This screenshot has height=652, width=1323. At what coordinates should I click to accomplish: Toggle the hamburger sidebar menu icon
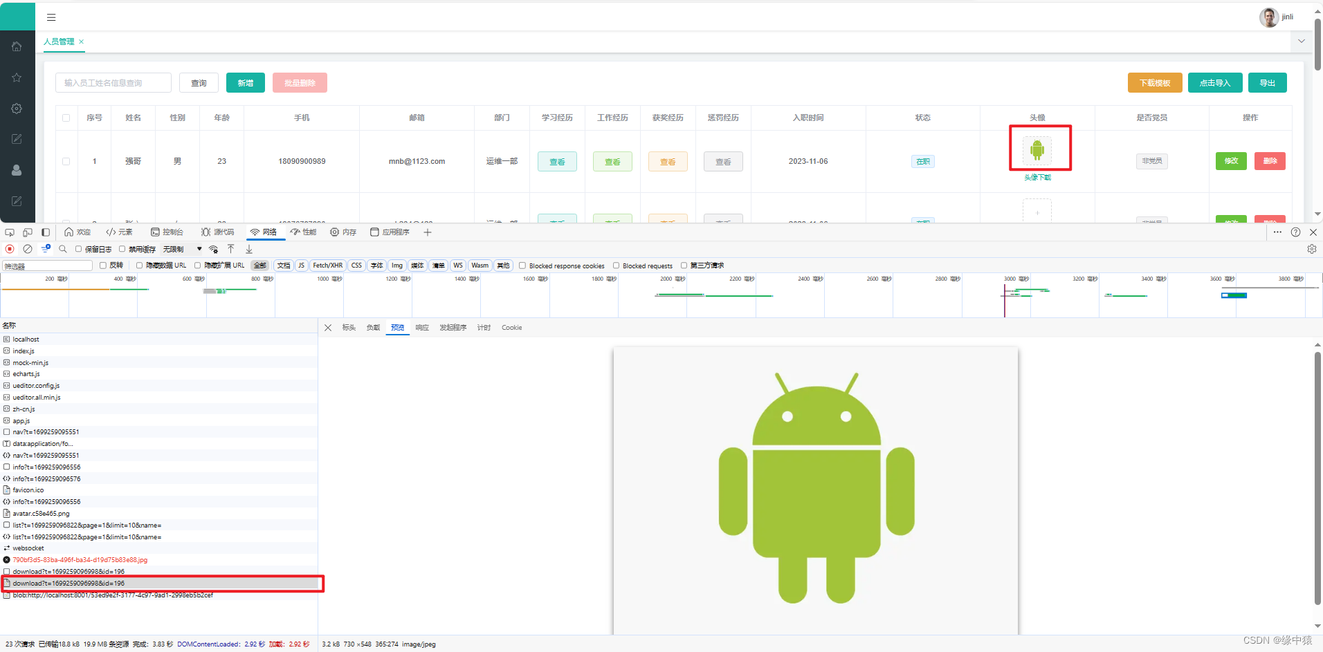point(51,17)
